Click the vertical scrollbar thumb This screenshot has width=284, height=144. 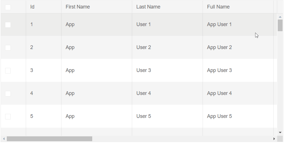[x=280, y=25]
